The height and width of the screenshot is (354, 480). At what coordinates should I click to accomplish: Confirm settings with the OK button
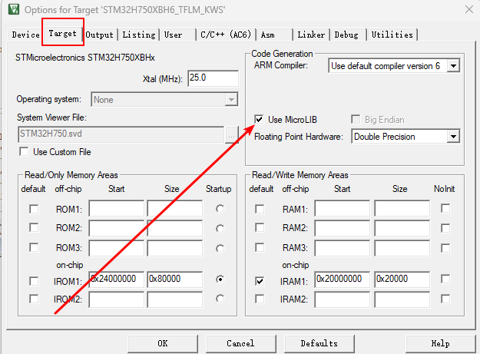pos(163,343)
